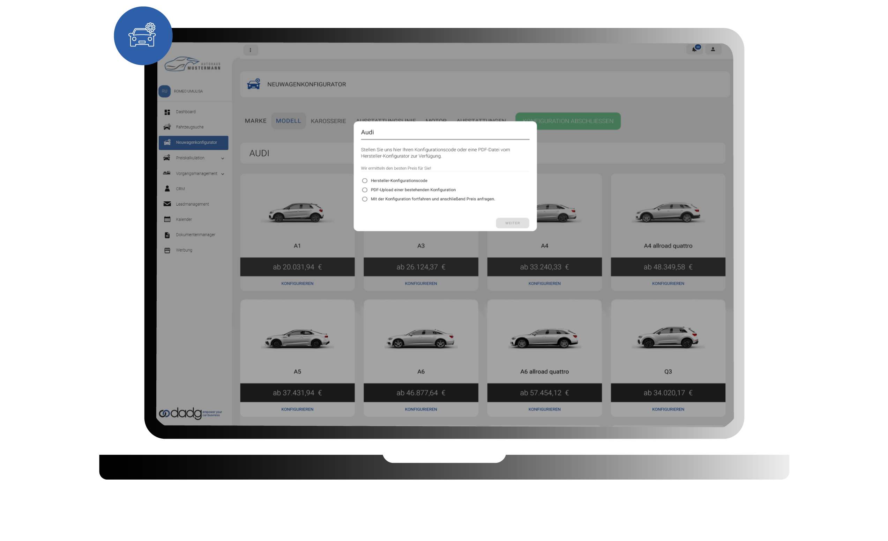Click the Werbung sidebar icon

tap(167, 251)
